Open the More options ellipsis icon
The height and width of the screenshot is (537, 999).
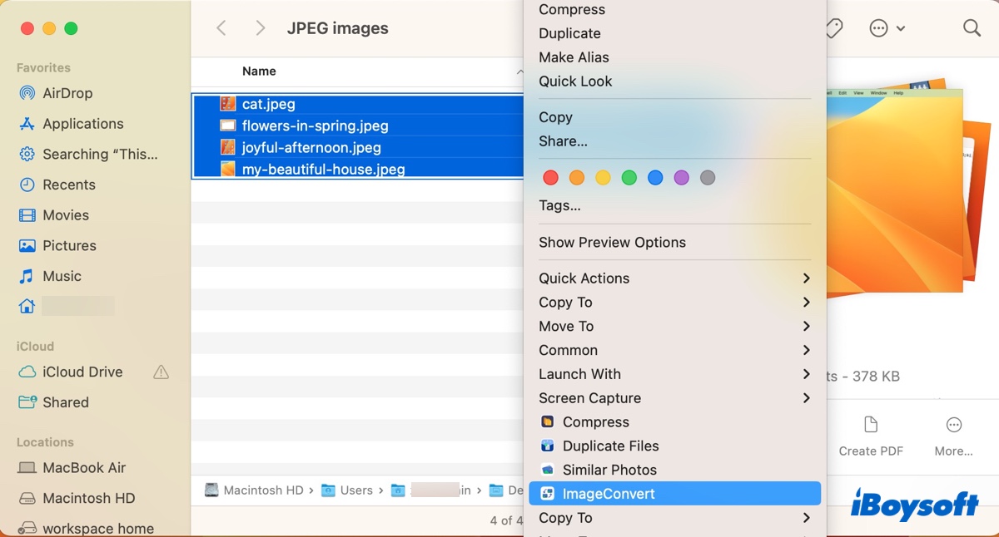[x=879, y=27]
